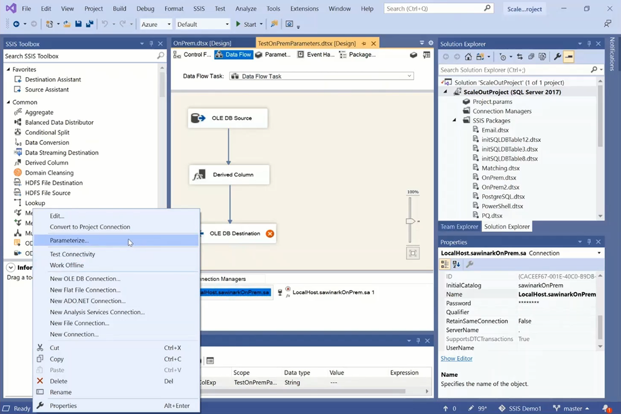The image size is (621, 414).
Task: Collapse the Common group in toolbox
Action: point(8,102)
